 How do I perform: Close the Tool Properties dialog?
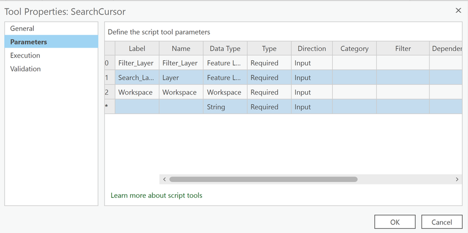pyautogui.click(x=458, y=10)
